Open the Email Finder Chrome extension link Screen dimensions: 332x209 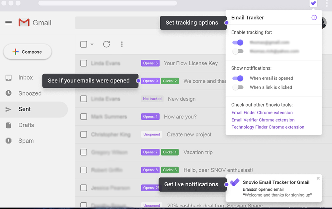262,112
